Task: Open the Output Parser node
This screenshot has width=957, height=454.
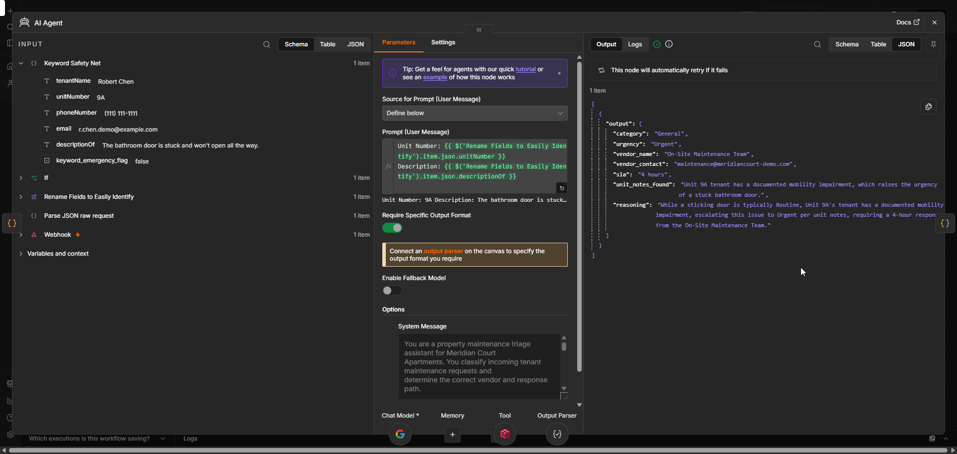Action: coord(557,434)
